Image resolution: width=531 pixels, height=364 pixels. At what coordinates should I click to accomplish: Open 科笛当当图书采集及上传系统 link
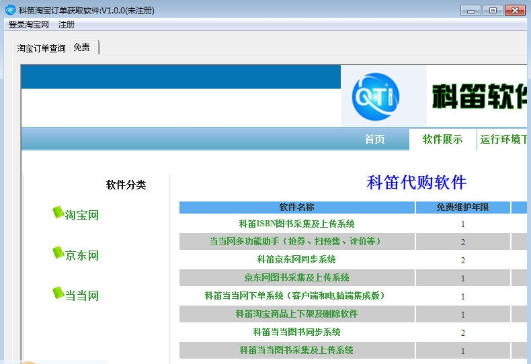click(296, 350)
